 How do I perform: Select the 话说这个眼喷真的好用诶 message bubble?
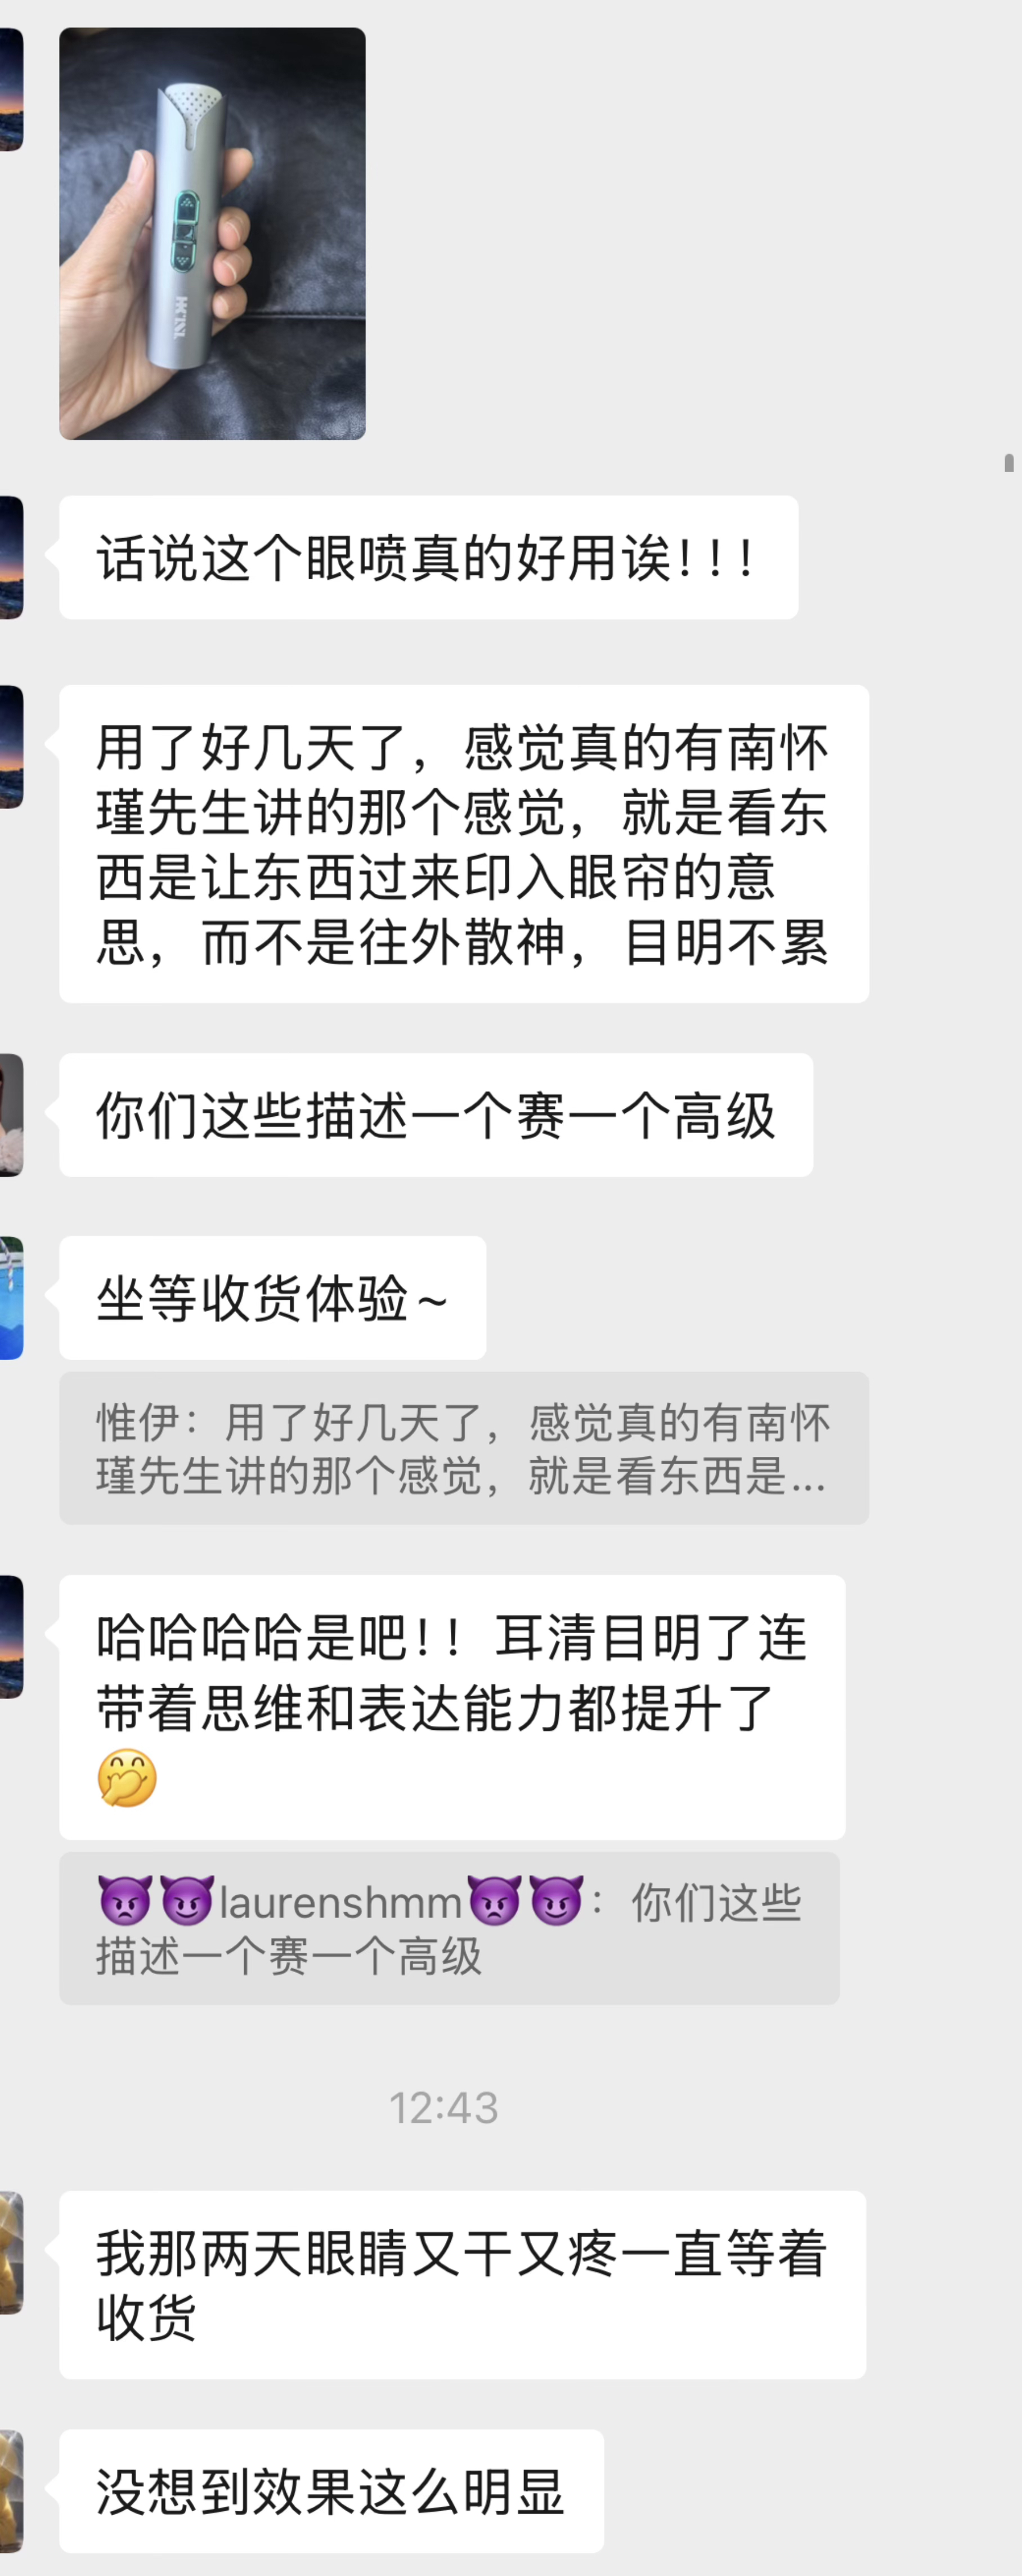[428, 557]
